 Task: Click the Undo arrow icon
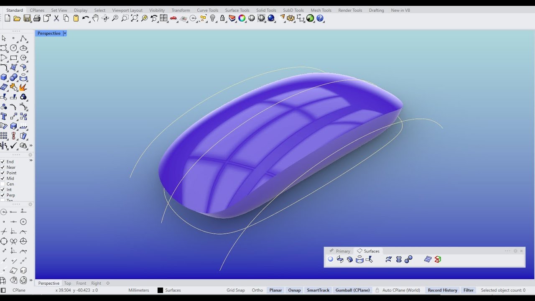pos(86,18)
